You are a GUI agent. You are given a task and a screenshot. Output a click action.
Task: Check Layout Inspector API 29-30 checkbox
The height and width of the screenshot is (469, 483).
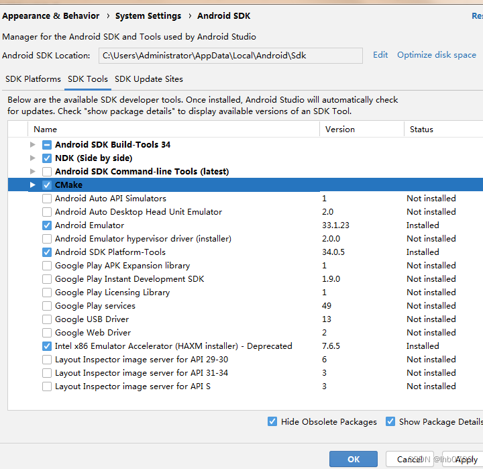tap(47, 360)
